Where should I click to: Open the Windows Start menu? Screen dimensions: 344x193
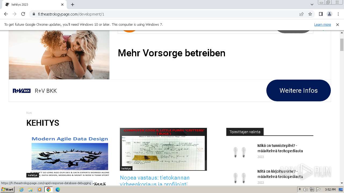coord(7,189)
